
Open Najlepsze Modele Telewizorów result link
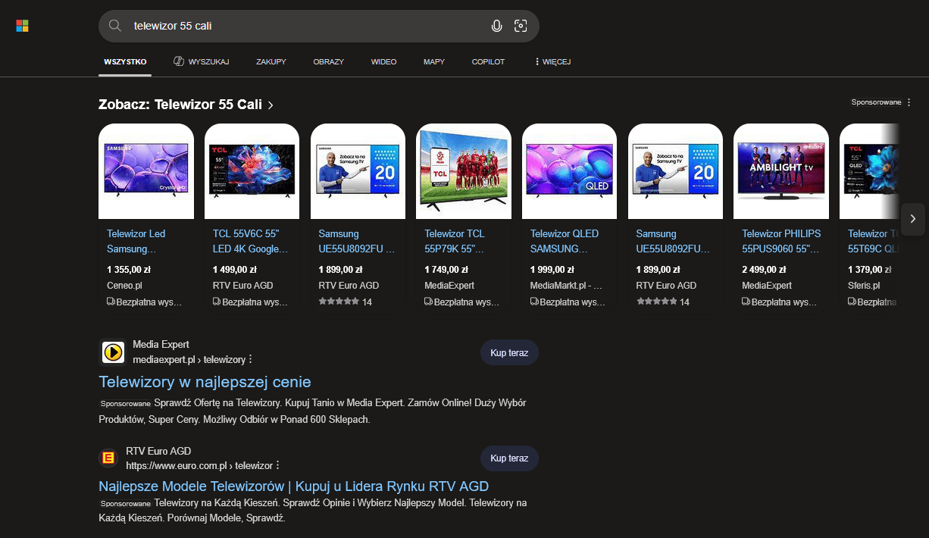293,486
